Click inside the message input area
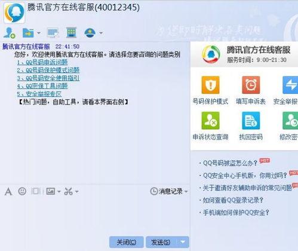Viewport: 298px width, 251px height. (94, 215)
